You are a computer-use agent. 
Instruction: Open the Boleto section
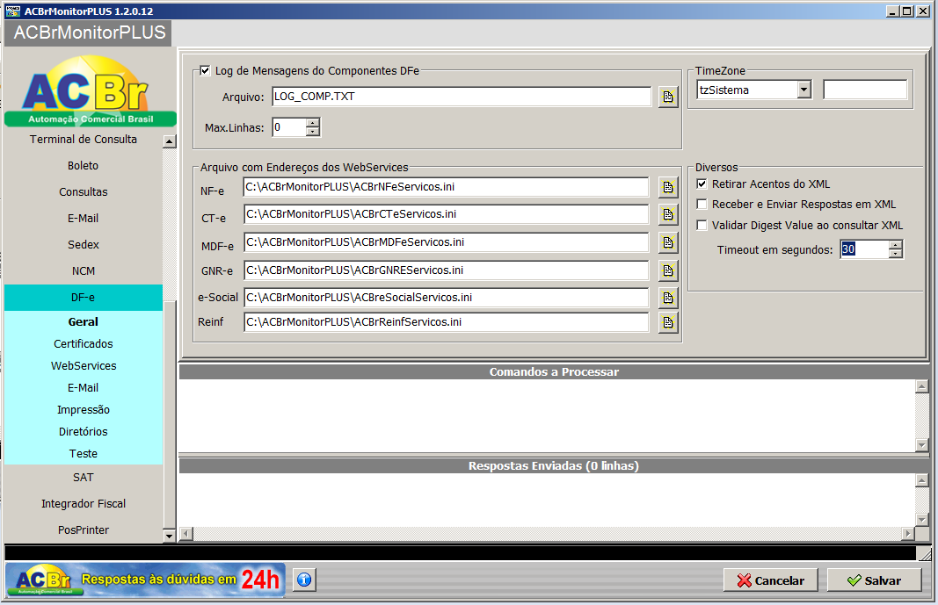(x=84, y=165)
